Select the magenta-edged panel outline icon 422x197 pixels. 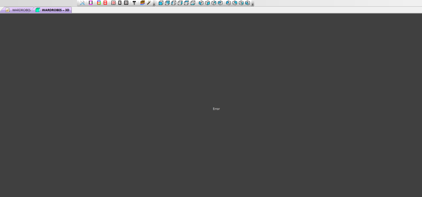coord(90,3)
